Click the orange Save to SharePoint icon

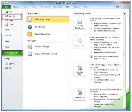click(x=30, y=34)
